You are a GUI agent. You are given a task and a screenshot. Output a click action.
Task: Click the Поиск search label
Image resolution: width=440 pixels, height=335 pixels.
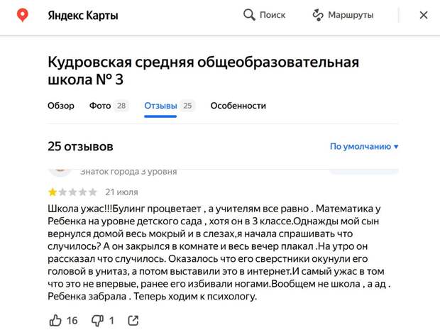pos(273,15)
